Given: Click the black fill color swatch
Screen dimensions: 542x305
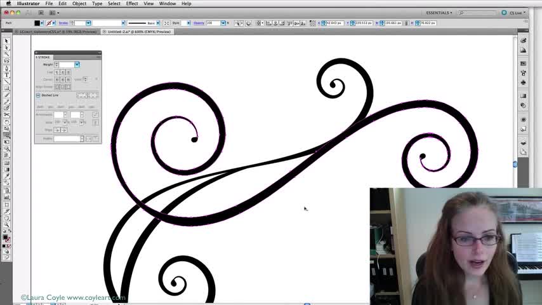Looking at the screenshot, I should coord(37,23).
